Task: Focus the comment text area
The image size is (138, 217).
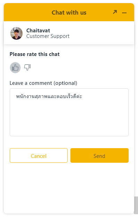Action: 69,112
